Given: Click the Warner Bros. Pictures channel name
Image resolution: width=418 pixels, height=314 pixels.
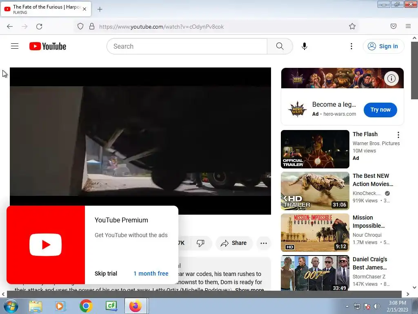Looking at the screenshot, I should click(376, 144).
